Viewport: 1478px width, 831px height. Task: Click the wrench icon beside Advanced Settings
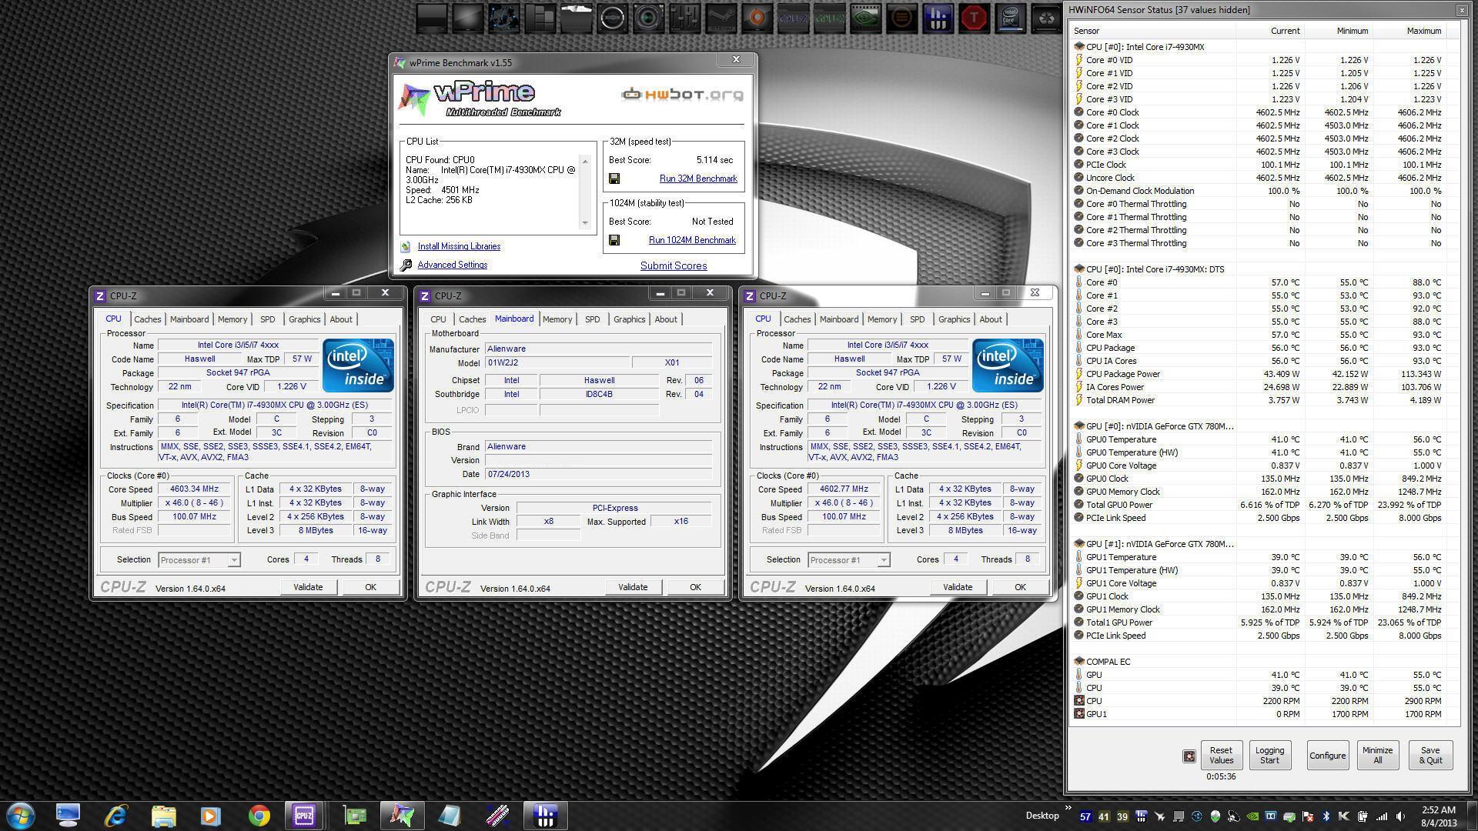coord(406,265)
